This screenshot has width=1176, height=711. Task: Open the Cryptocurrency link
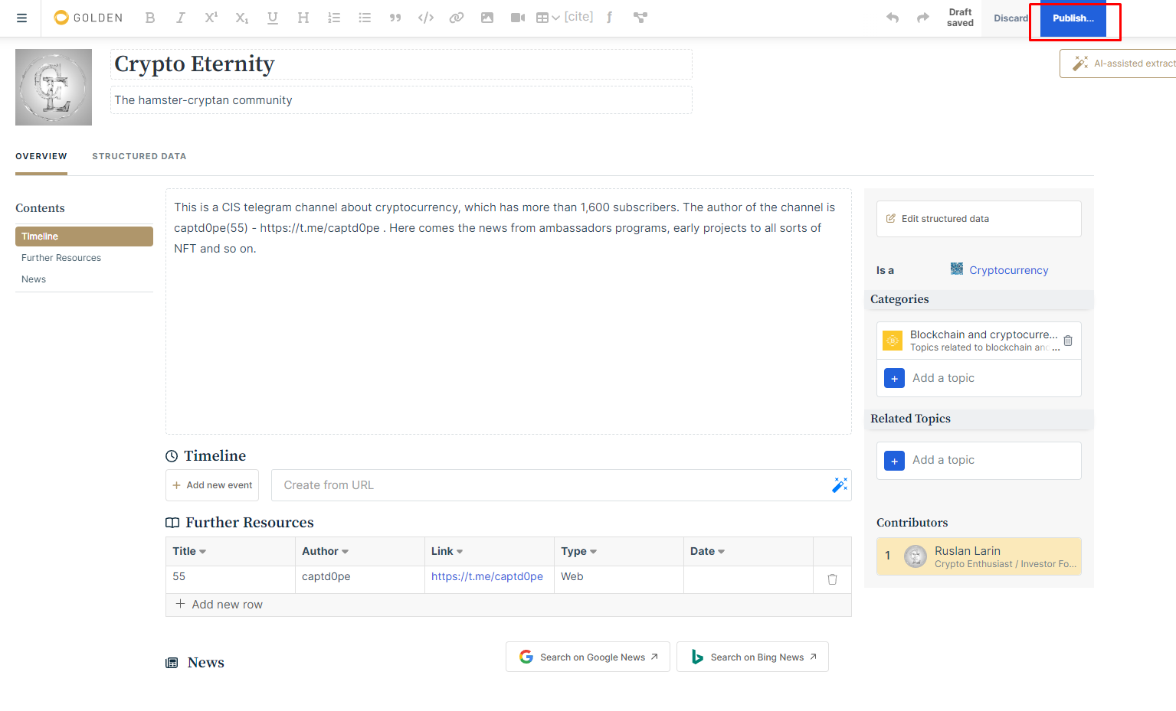coord(1008,270)
